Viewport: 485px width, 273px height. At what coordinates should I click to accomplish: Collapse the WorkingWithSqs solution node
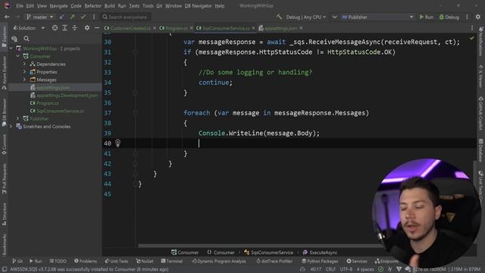(11, 49)
